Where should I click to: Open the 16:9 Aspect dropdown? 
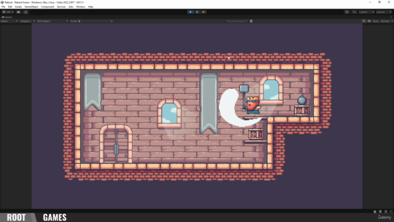[x=52, y=21]
